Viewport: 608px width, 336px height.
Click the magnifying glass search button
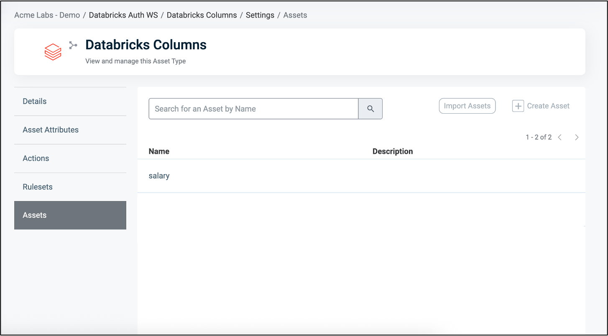tap(370, 109)
